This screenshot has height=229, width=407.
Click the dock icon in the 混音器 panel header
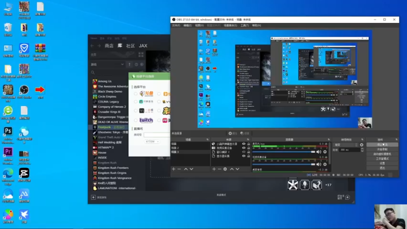tap(329, 139)
